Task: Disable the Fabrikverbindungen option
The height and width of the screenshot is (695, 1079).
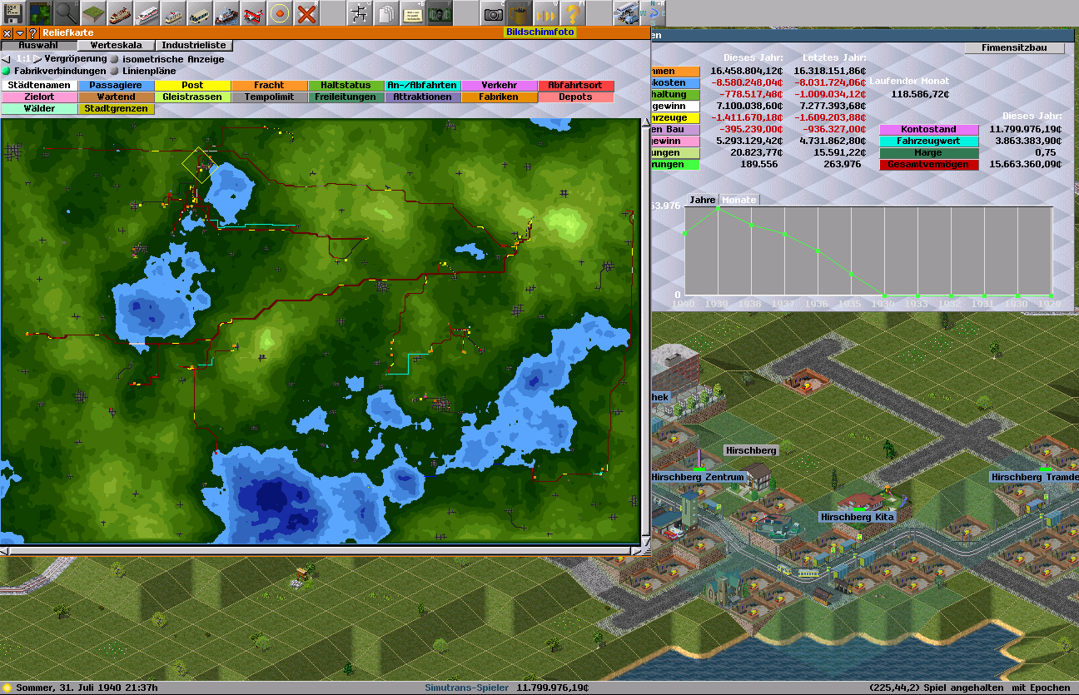Action: 7,71
